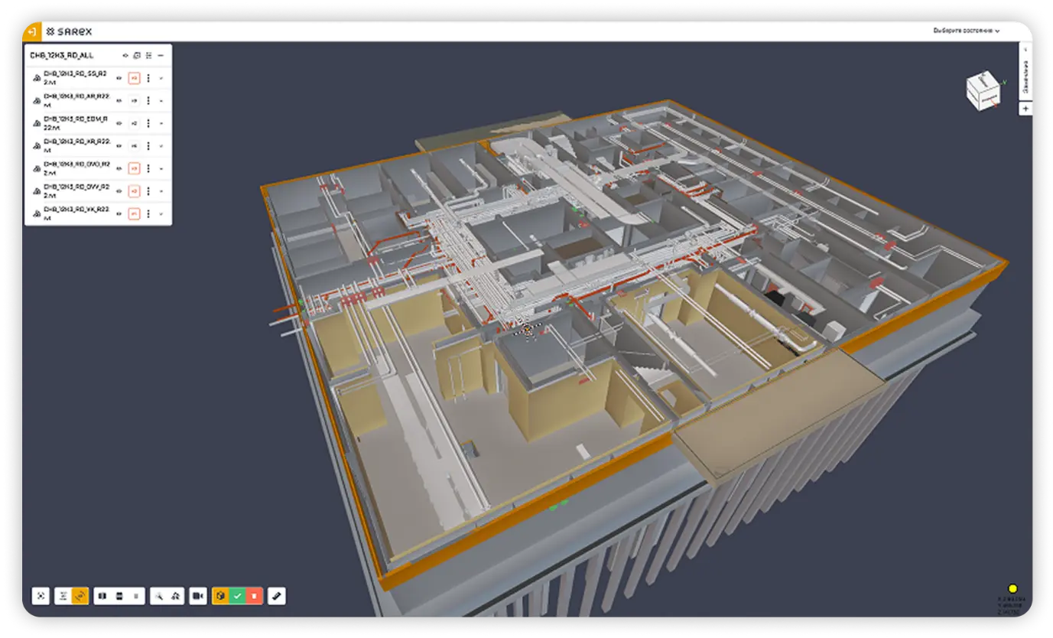Click the orange cube button in the bottom toolbar
The image size is (1053, 638).
[220, 596]
